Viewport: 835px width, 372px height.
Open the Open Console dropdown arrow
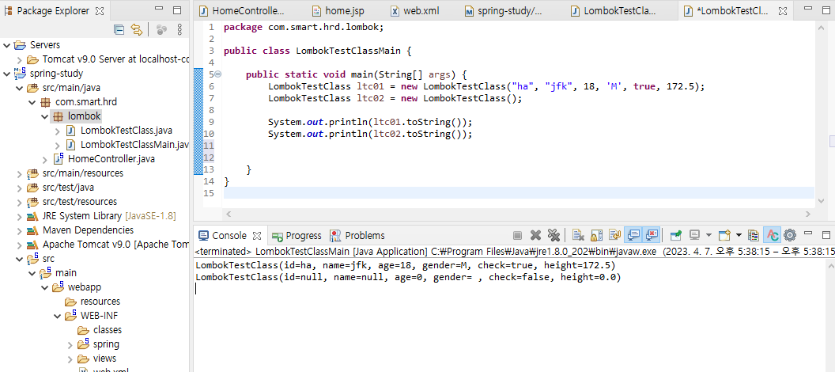click(739, 235)
